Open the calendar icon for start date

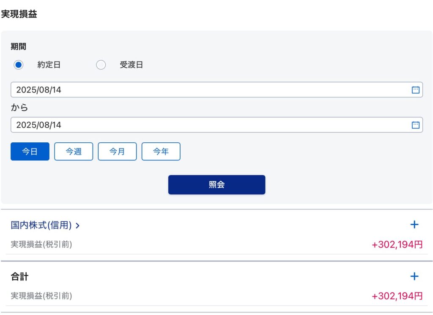415,90
